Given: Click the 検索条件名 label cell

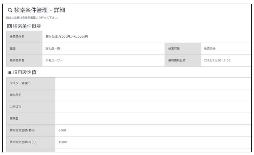Looking at the screenshot, I should click(24, 37).
